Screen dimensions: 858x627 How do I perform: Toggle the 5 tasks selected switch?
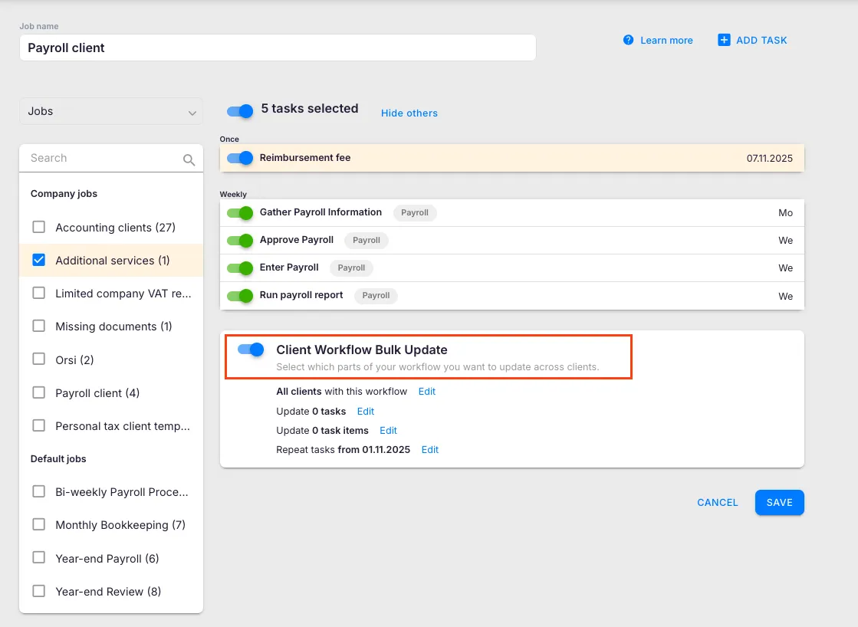click(x=240, y=111)
